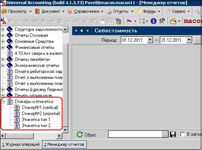Go to first record toolbar button
Image resolution: width=202 pixels, height=150 pixels.
pyautogui.click(x=11, y=21)
